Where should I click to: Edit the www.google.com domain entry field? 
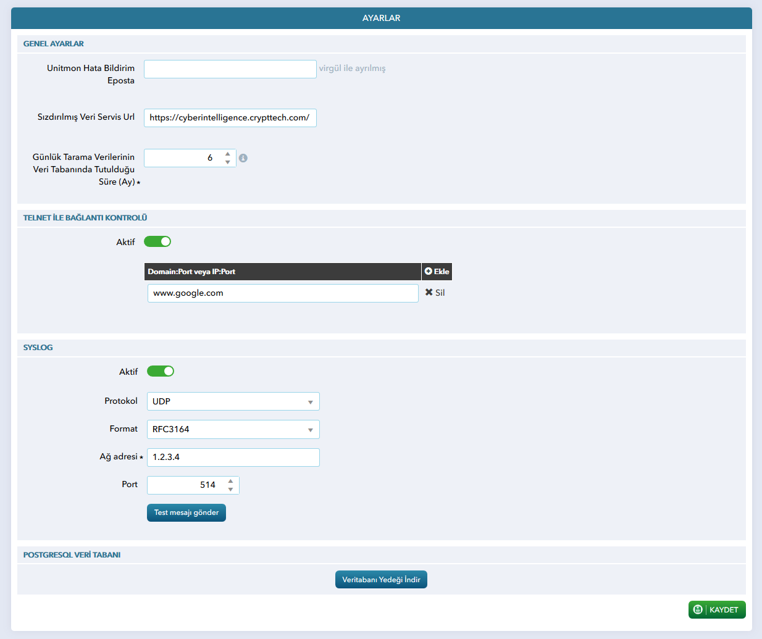[x=283, y=293]
